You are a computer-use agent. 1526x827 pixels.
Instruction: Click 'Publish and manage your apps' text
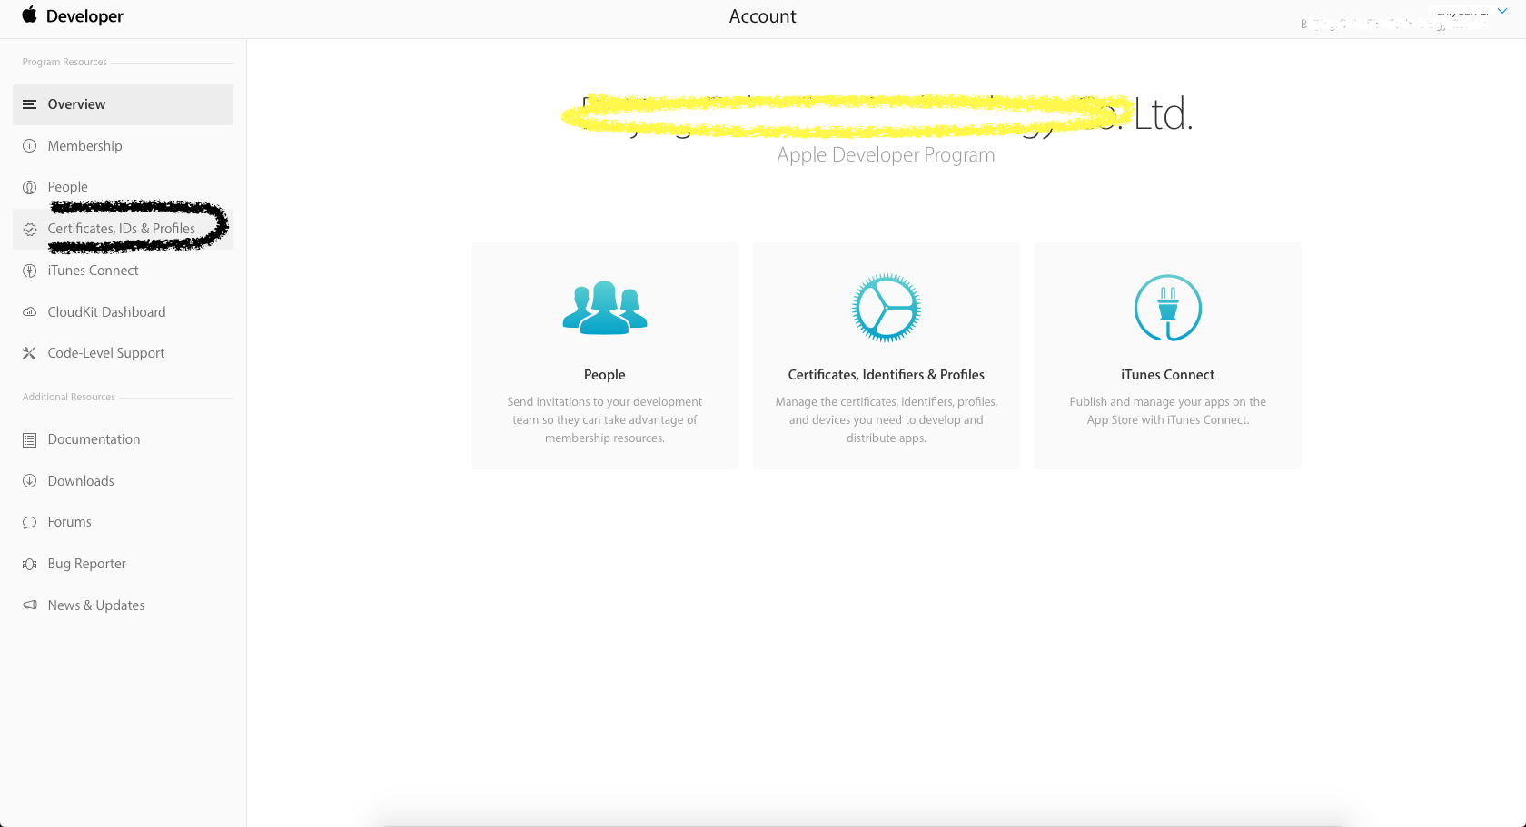coord(1168,411)
